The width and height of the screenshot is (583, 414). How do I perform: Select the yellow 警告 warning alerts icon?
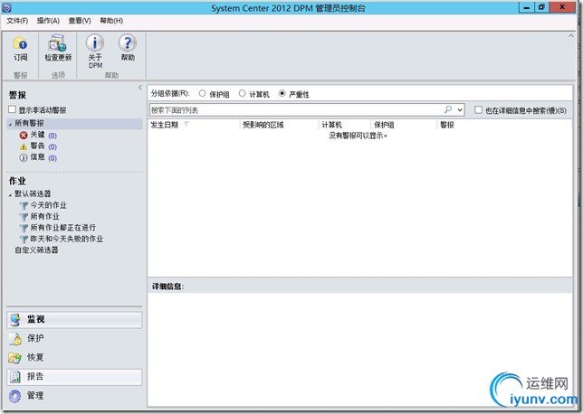click(x=24, y=146)
